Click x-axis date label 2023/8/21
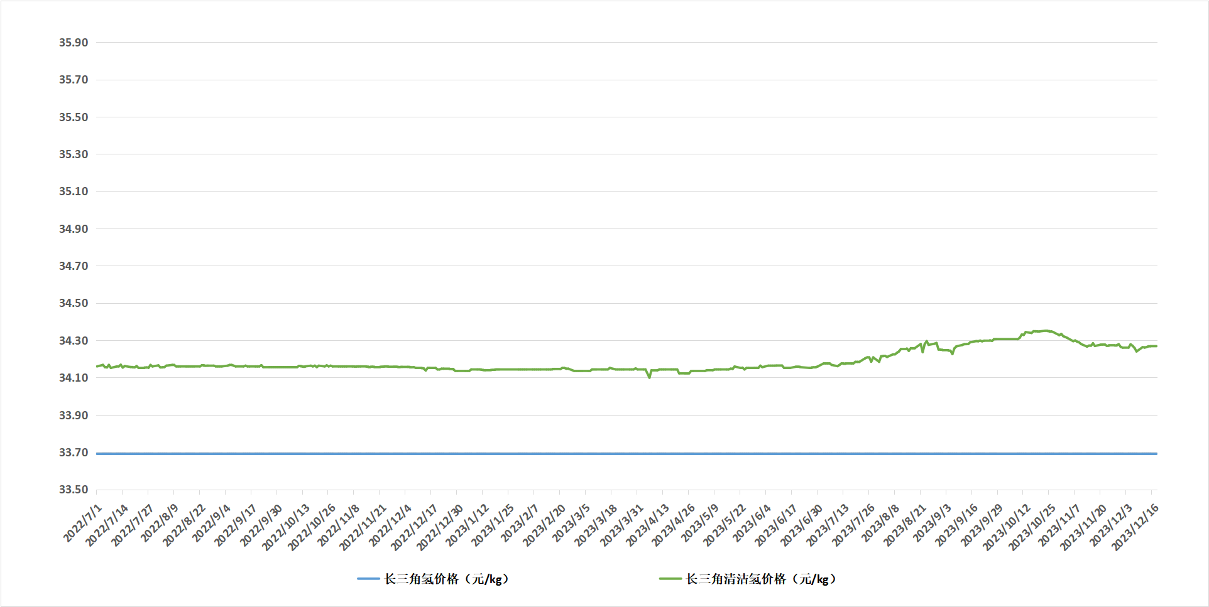This screenshot has height=607, width=1209. [905, 524]
